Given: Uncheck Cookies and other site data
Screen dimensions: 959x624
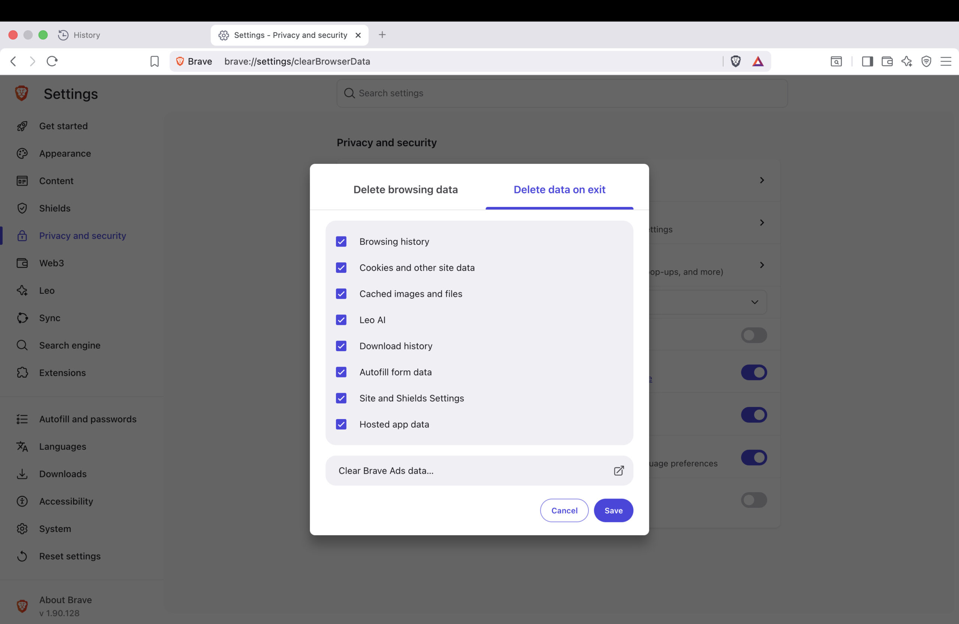Looking at the screenshot, I should point(341,268).
